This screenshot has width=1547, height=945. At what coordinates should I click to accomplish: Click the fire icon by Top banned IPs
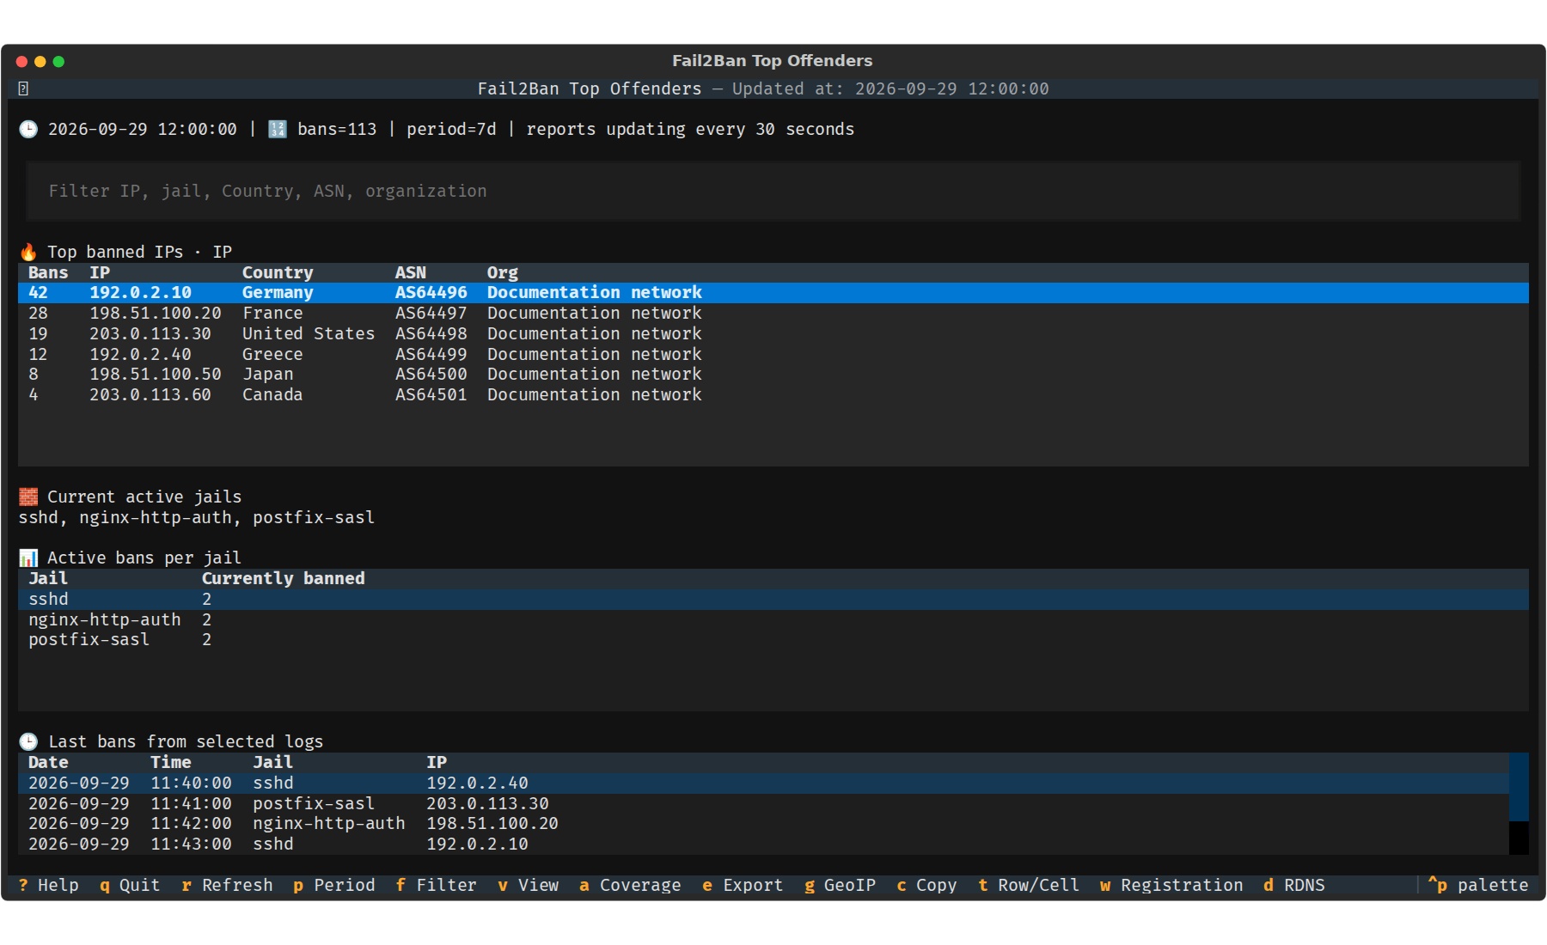tap(28, 252)
